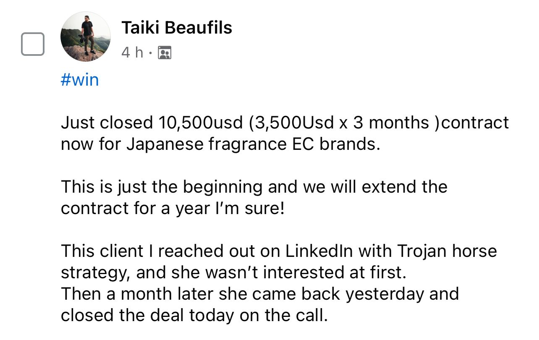Click the word "yesterday" in the post
The height and width of the screenshot is (340, 539).
385,294
